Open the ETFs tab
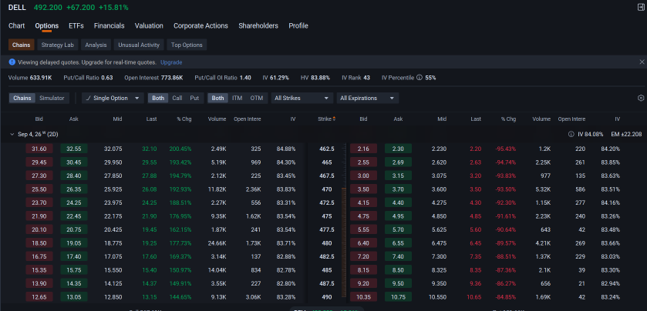The width and height of the screenshot is (647, 311). pos(76,25)
